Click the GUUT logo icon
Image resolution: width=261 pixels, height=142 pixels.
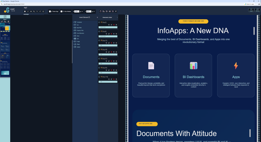tap(6, 10)
